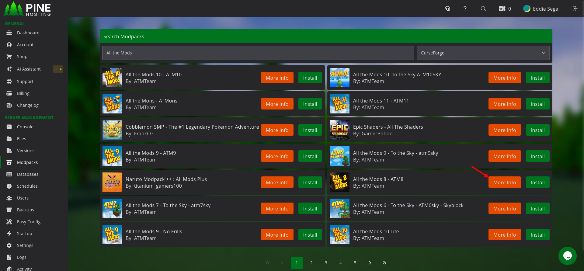Go to page 5 of results
Image resolution: width=584 pixels, height=271 pixels.
pos(355,263)
